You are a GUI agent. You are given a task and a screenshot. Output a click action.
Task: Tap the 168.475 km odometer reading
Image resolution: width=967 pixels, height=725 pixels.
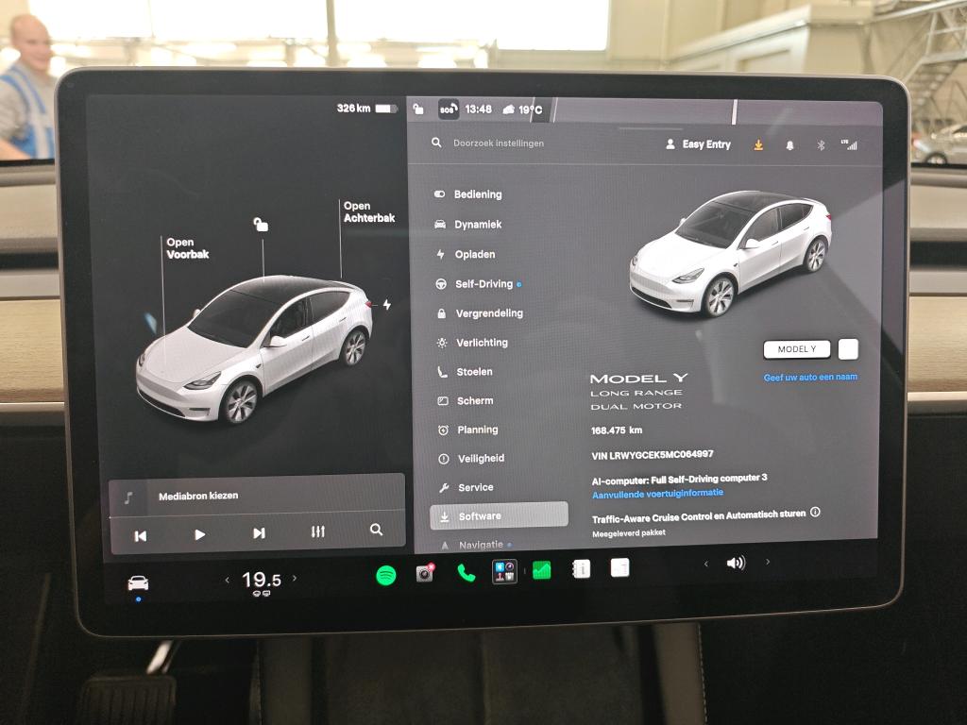point(617,430)
